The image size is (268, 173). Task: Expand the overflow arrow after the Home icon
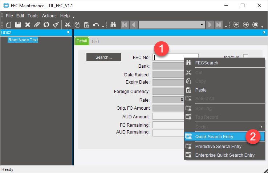coord(262,27)
